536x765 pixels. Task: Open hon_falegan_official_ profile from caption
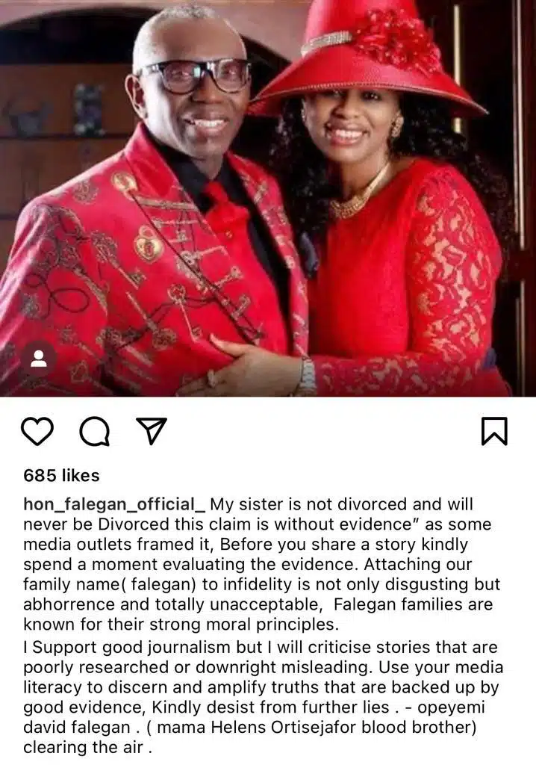[115, 504]
